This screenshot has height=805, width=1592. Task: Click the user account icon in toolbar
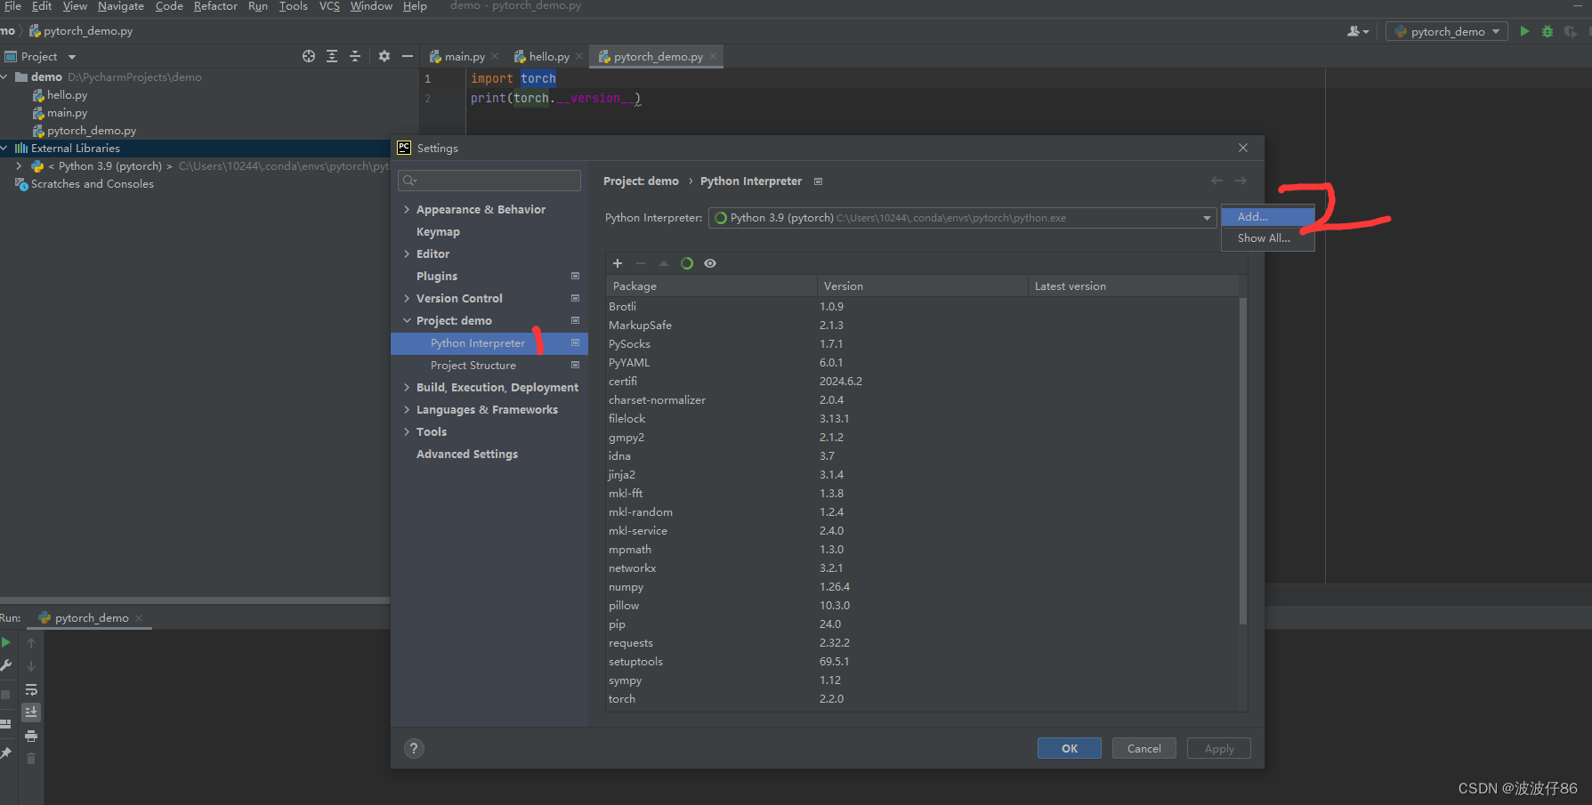[x=1357, y=31]
